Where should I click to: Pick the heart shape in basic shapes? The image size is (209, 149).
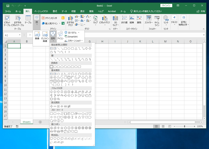coord(76,81)
